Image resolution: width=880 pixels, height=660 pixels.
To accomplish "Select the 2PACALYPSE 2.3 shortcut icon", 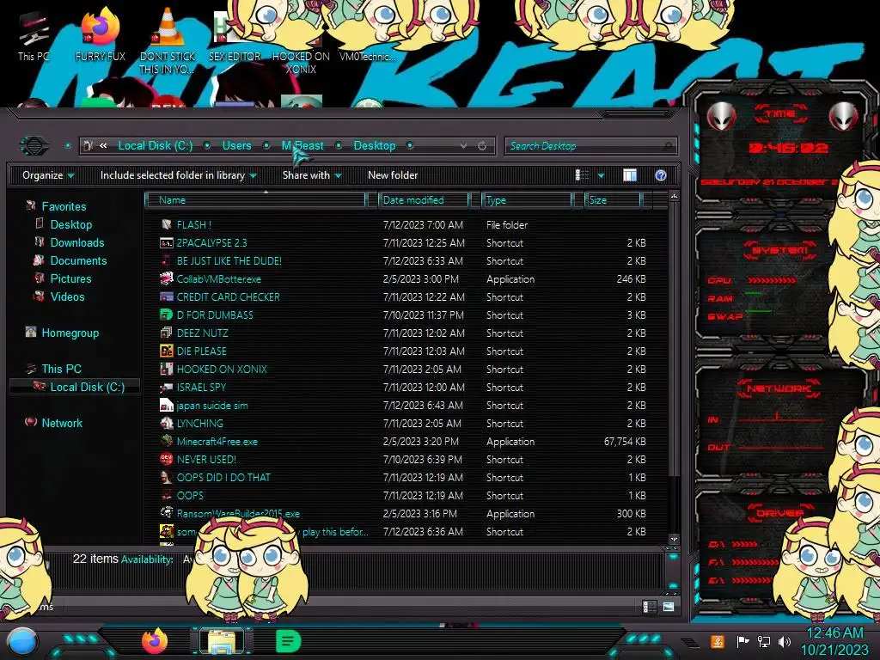I will (166, 242).
